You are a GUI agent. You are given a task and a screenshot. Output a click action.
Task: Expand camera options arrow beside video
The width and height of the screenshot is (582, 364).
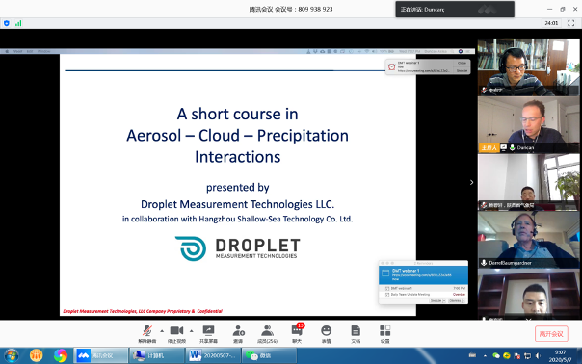(x=191, y=331)
